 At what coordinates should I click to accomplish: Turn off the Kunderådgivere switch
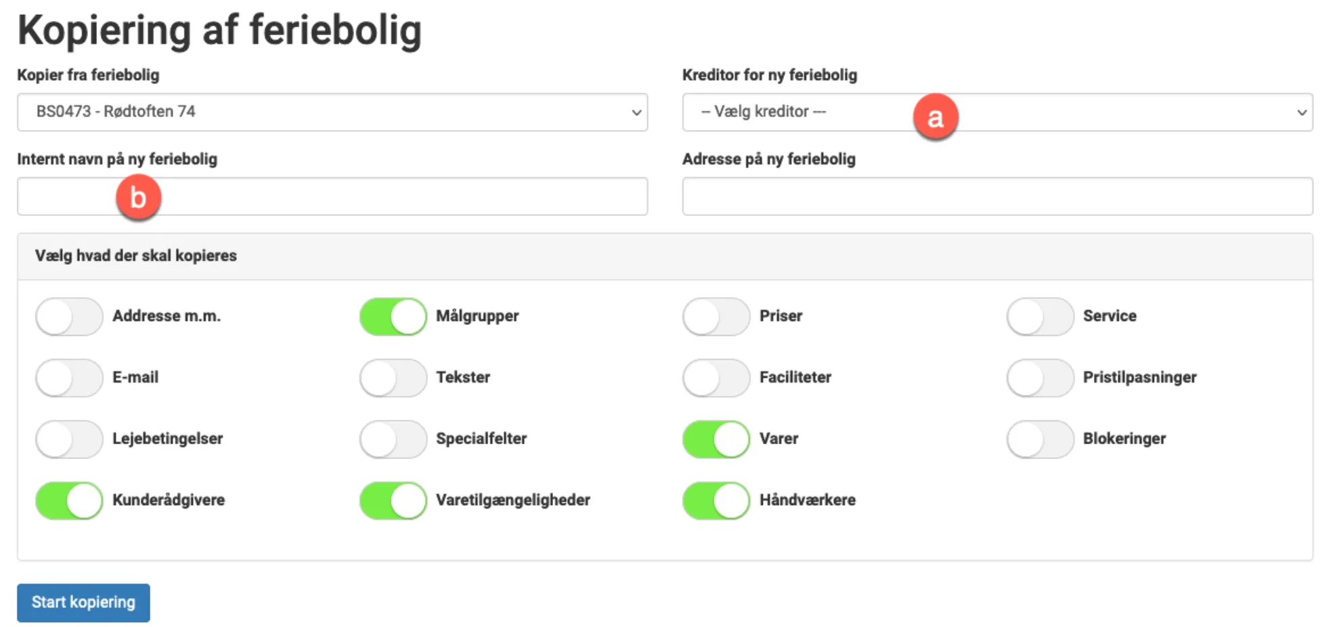point(68,500)
